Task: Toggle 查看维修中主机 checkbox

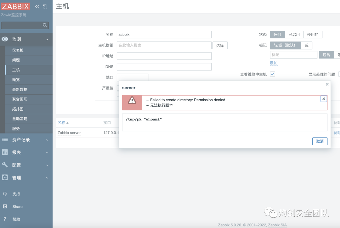Action: [273, 74]
